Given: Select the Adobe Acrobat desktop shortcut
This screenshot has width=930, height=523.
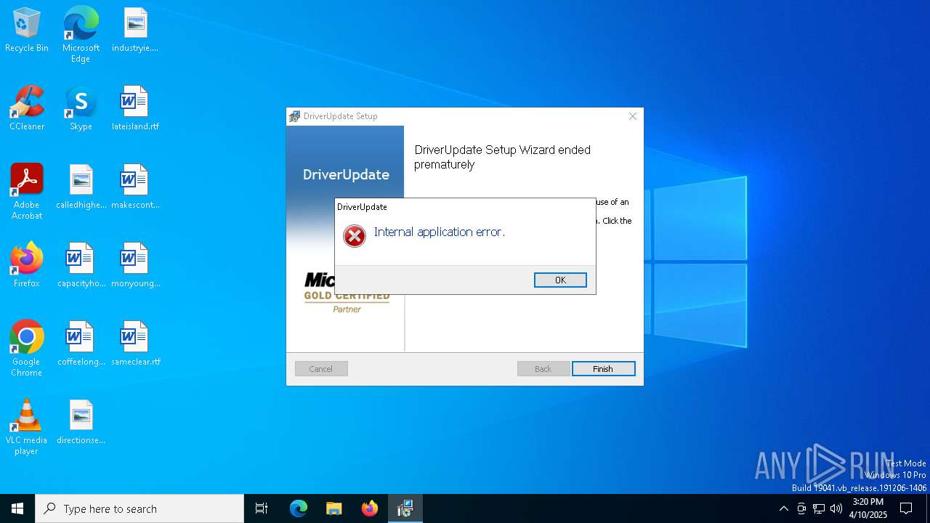Looking at the screenshot, I should coord(27,192).
